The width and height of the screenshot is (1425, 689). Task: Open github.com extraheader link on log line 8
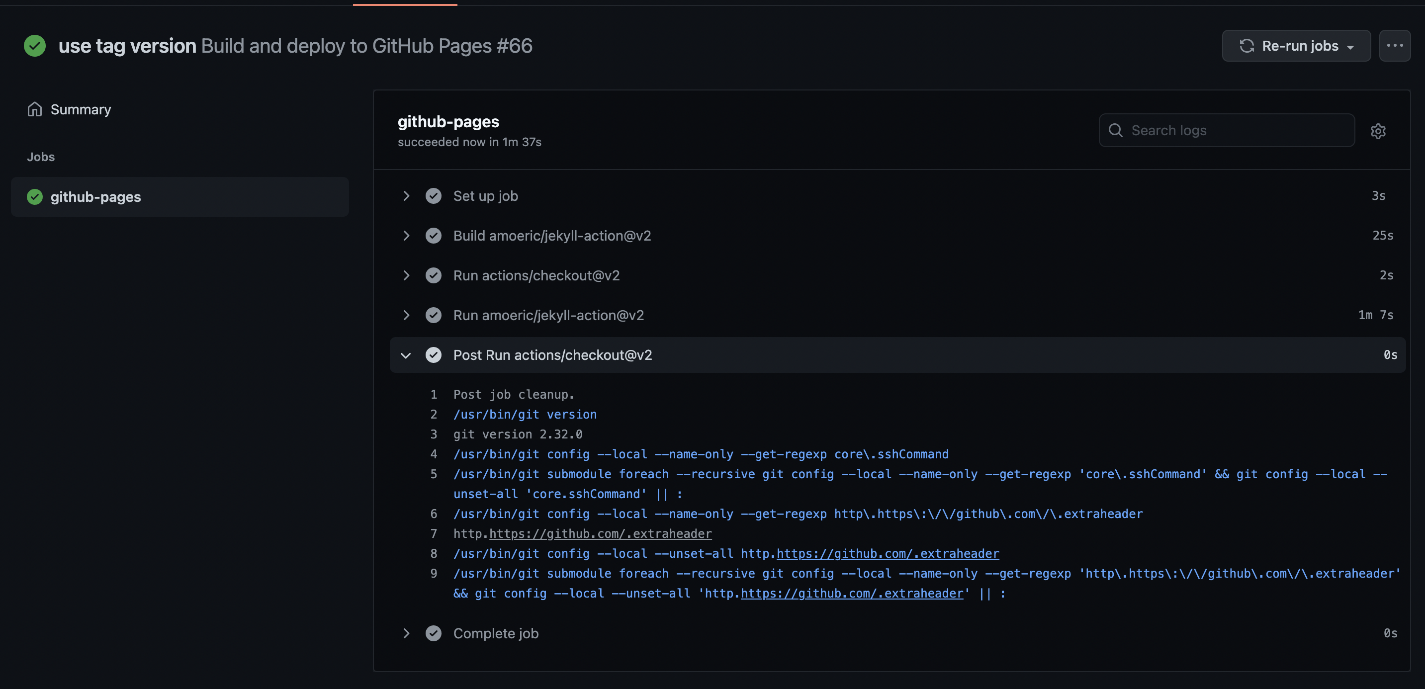pos(888,553)
